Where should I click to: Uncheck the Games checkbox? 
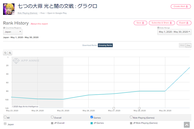92,117
